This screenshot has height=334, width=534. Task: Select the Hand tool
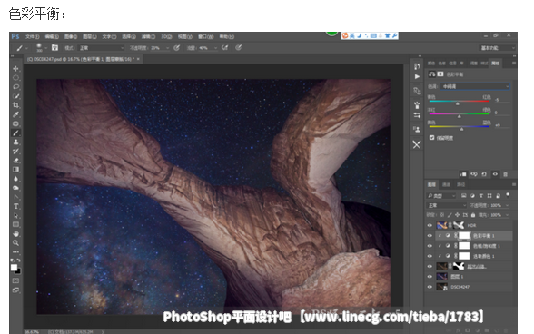tap(16, 234)
